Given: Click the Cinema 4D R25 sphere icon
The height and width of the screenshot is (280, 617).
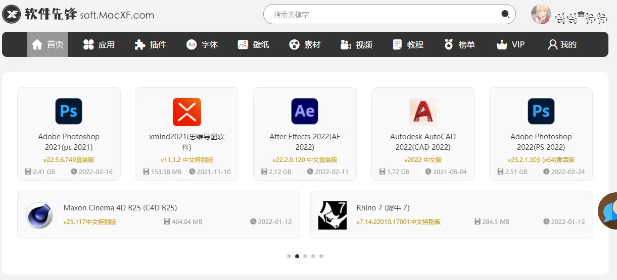Looking at the screenshot, I should tap(39, 215).
